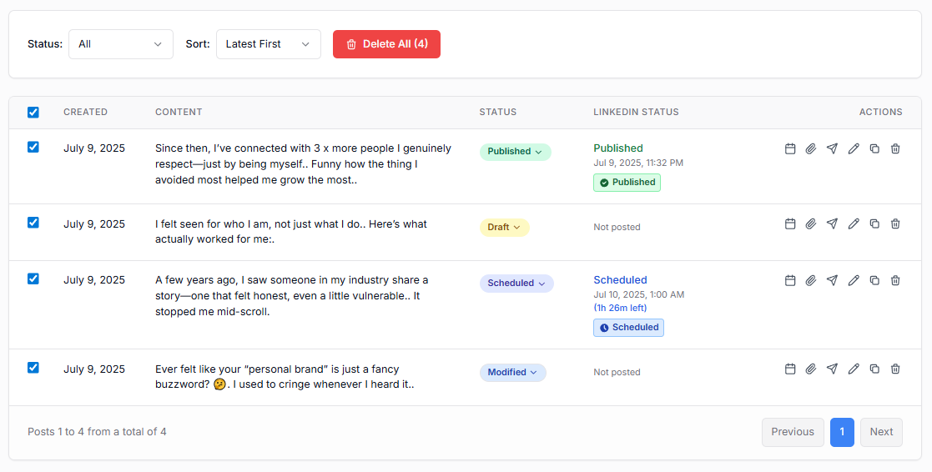932x472 pixels.
Task: Click post text starting 'Since then, I've connected'
Action: pos(303,163)
